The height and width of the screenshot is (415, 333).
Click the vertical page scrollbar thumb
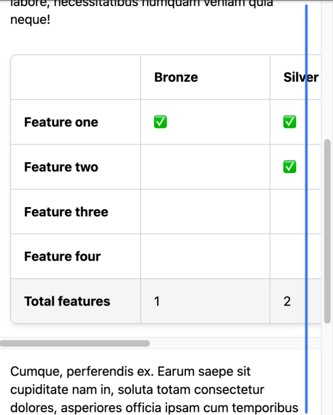[x=327, y=231]
